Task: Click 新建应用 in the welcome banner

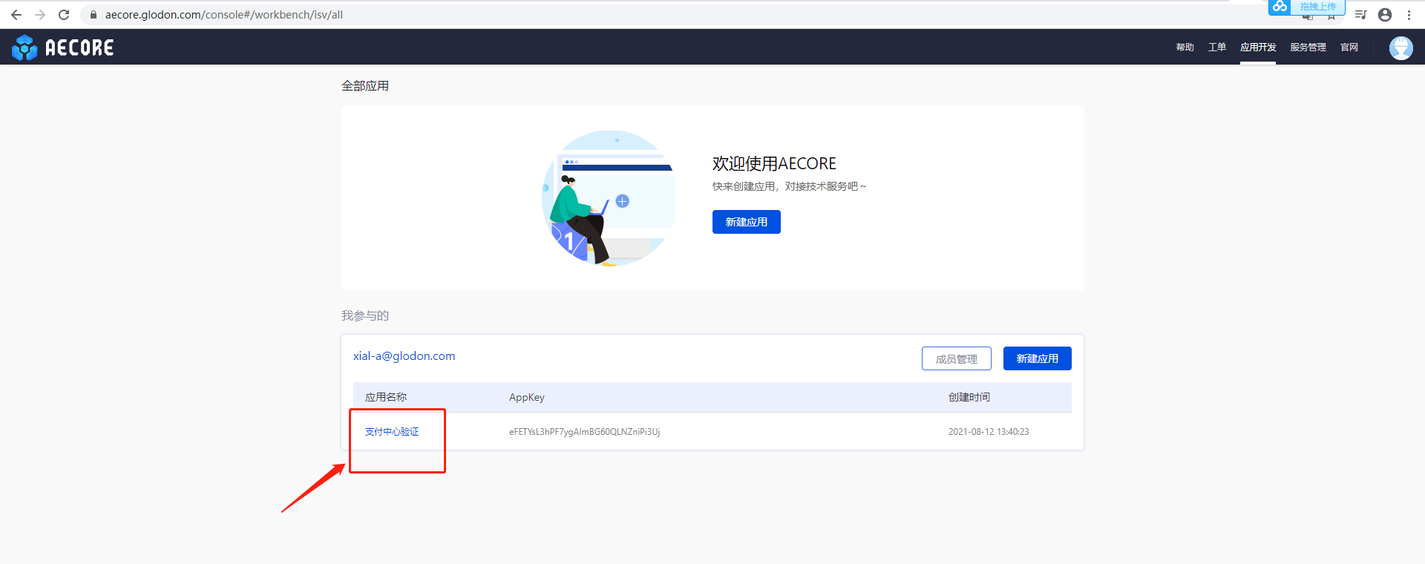Action: (746, 222)
